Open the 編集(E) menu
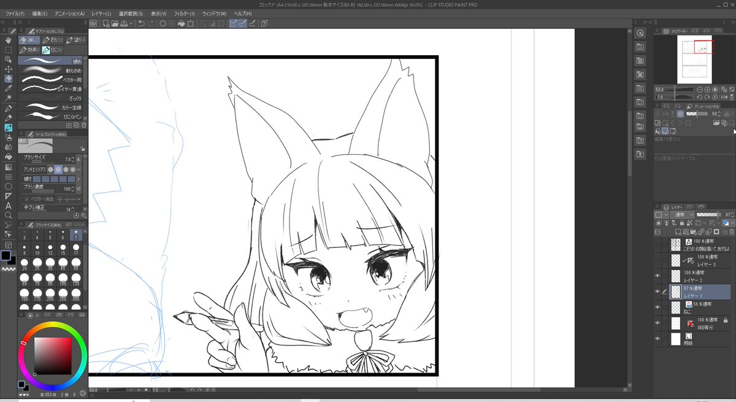Screen dimensions: 736x402 [40, 14]
